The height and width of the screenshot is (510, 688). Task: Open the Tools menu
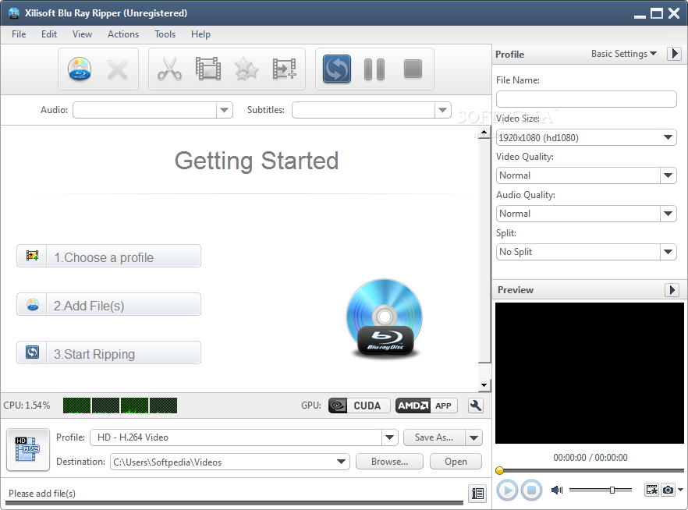coord(165,34)
